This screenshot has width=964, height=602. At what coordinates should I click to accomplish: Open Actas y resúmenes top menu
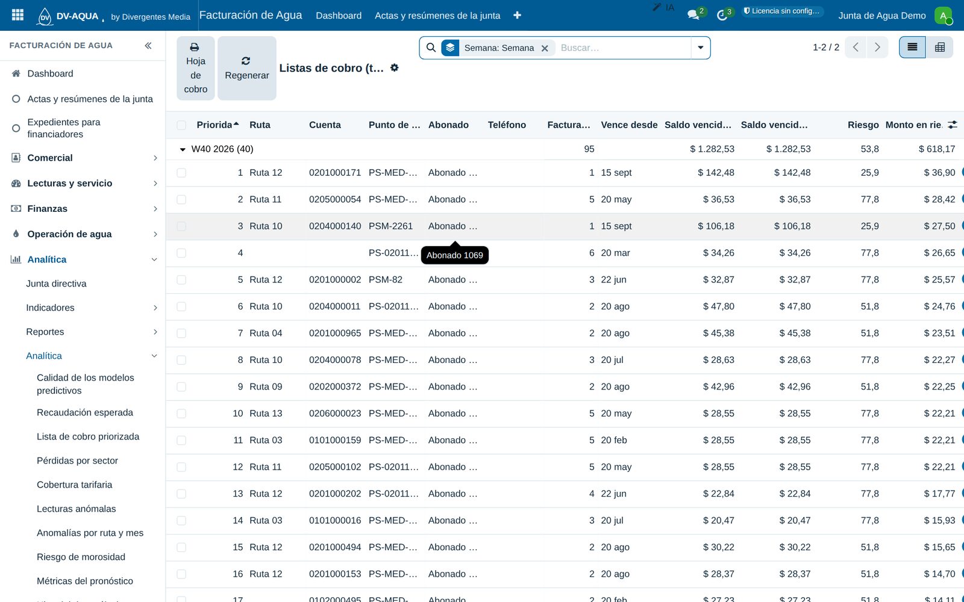point(437,16)
